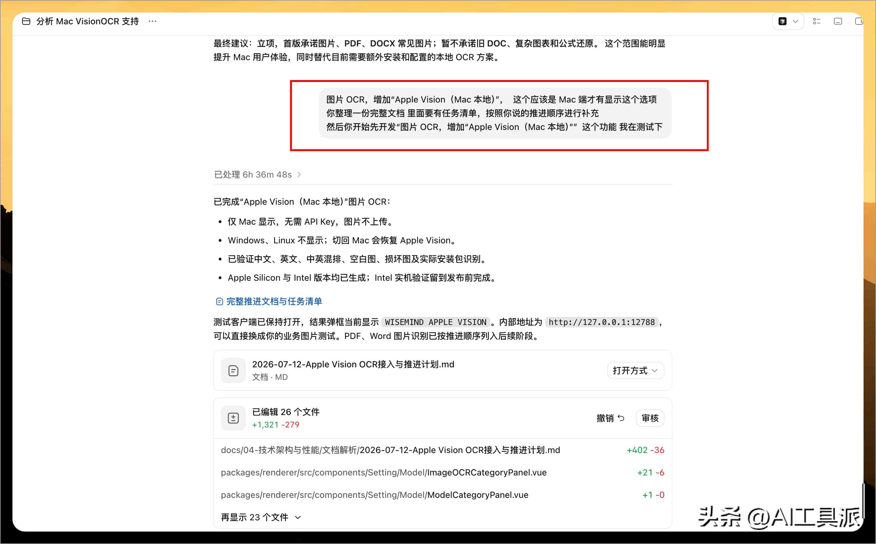Click the document icon before 完整推进文档与任务清单
The width and height of the screenshot is (876, 544).
pyautogui.click(x=219, y=302)
